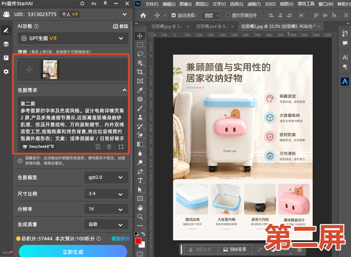Image resolution: width=351 pixels, height=257 pixels.
Task: Select the Lasso tool
Action: click(140, 54)
